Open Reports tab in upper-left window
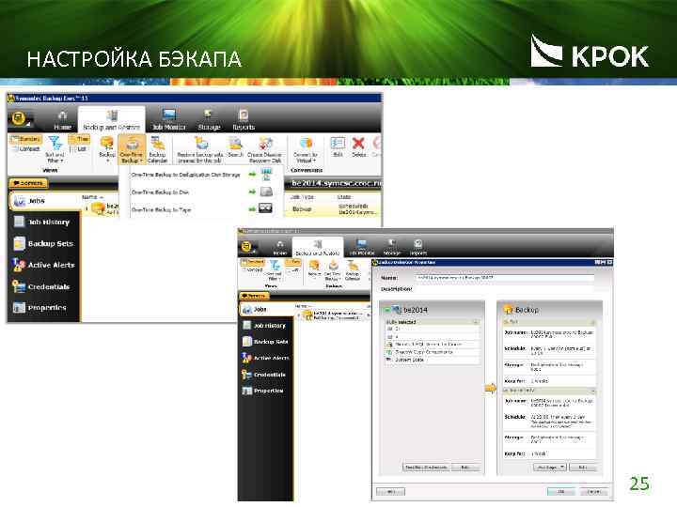The width and height of the screenshot is (677, 507). 244,121
